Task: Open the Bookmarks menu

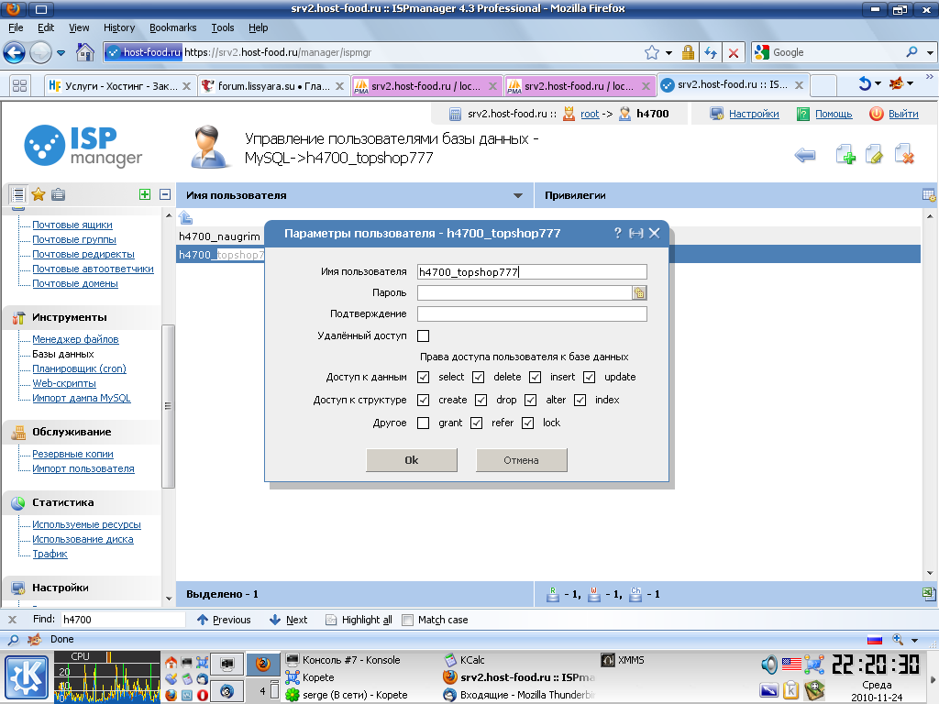Action: click(172, 27)
